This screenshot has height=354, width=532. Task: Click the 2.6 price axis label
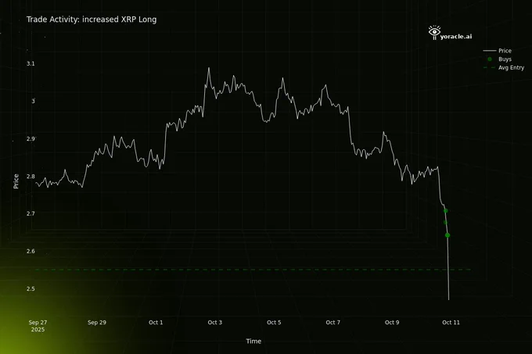31,251
